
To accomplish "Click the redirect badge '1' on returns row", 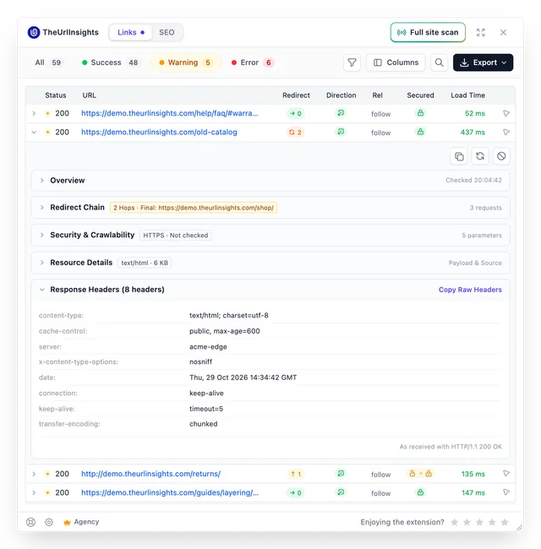I will point(296,474).
